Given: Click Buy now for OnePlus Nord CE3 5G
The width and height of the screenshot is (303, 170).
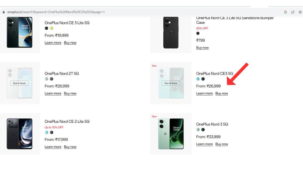Looking at the screenshot, I should point(222,93).
